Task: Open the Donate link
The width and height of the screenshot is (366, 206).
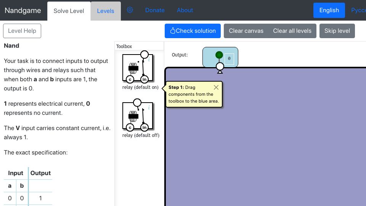Action: pyautogui.click(x=155, y=10)
